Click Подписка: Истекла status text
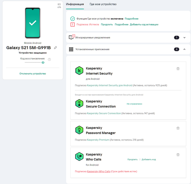Image resolution: width=191 pixels, height=184 pixels. pyautogui.click(x=88, y=24)
